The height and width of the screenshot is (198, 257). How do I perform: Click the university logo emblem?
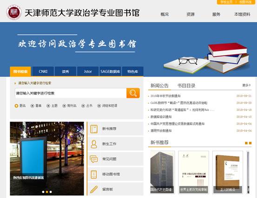(x=14, y=12)
